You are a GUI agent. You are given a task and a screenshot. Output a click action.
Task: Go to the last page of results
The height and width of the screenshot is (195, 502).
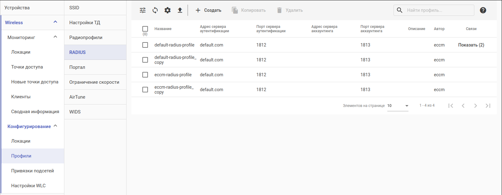point(488,106)
